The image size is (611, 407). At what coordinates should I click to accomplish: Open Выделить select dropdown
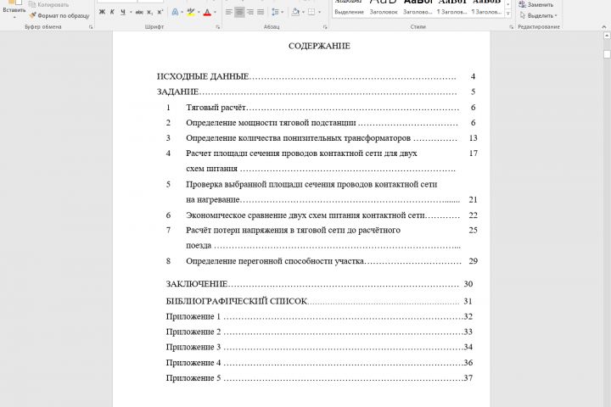tap(539, 15)
